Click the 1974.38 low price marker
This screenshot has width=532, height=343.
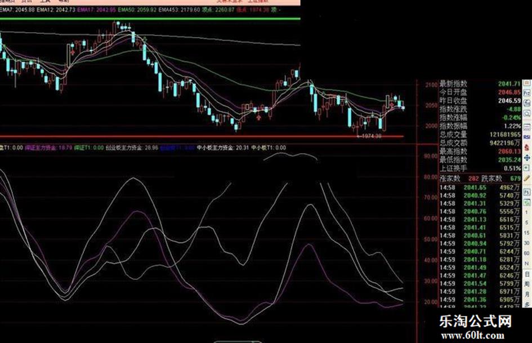click(x=370, y=136)
